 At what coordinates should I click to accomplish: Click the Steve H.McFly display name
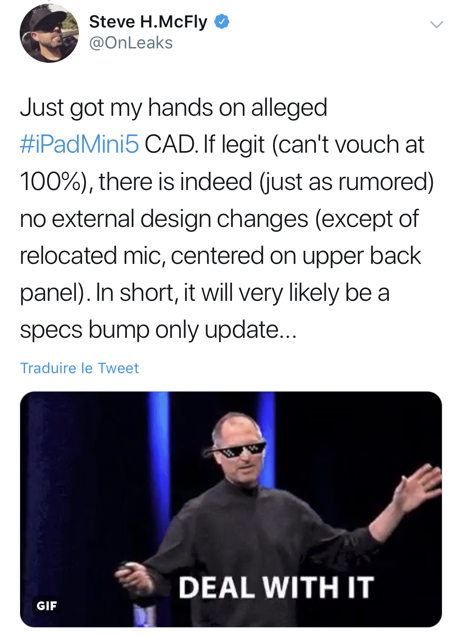tap(148, 21)
